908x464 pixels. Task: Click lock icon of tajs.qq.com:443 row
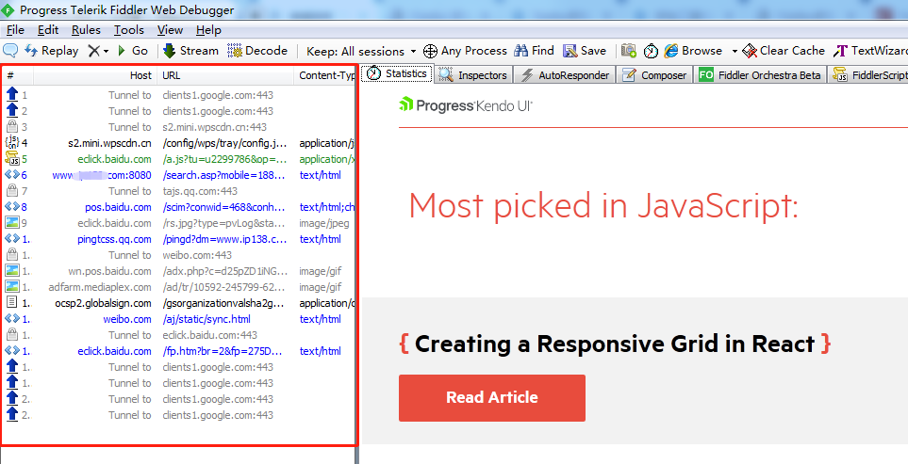coord(11,190)
